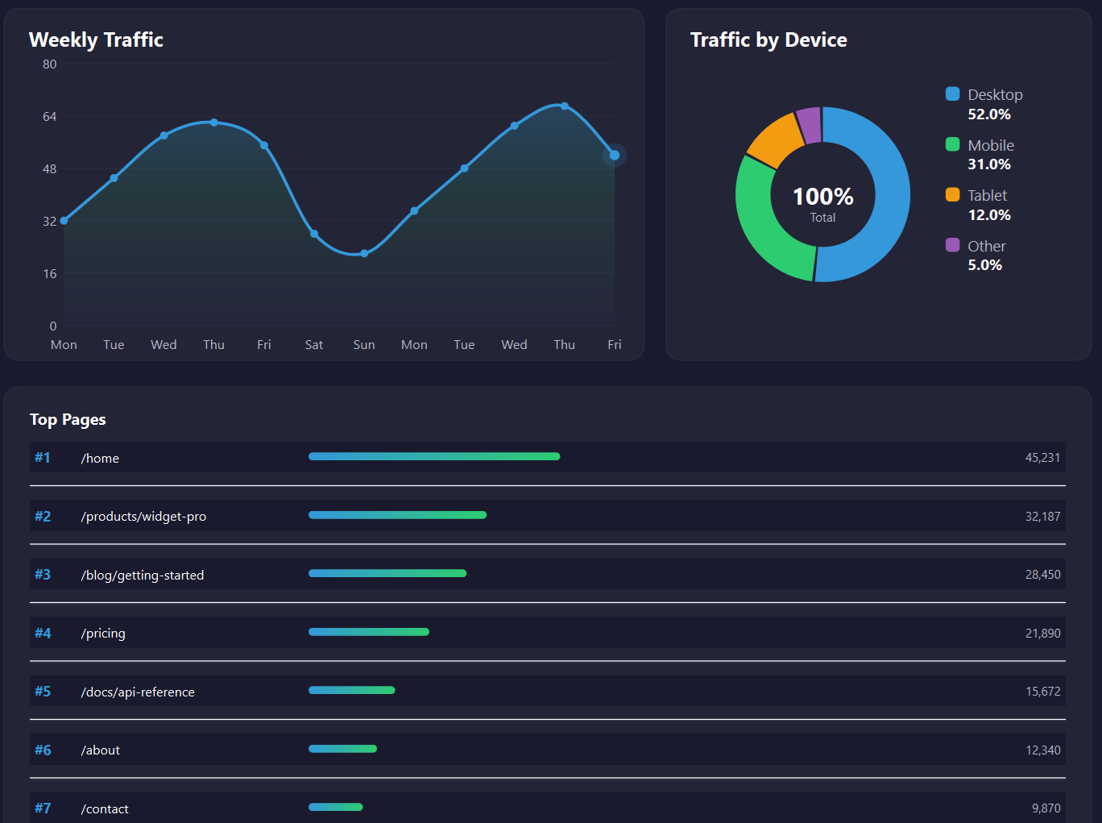1102x823 pixels.
Task: Open the /blog/getting-started page link
Action: 143,575
